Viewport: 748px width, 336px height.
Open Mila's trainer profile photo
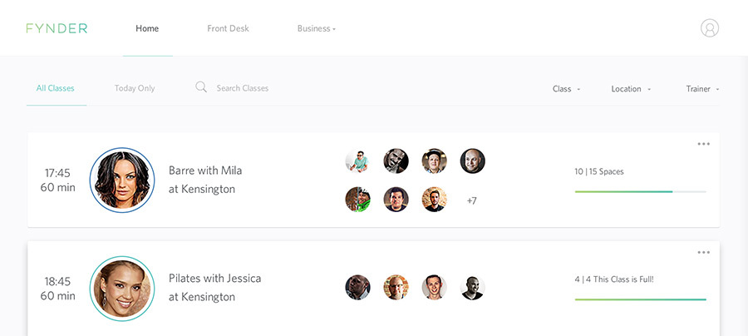click(122, 180)
